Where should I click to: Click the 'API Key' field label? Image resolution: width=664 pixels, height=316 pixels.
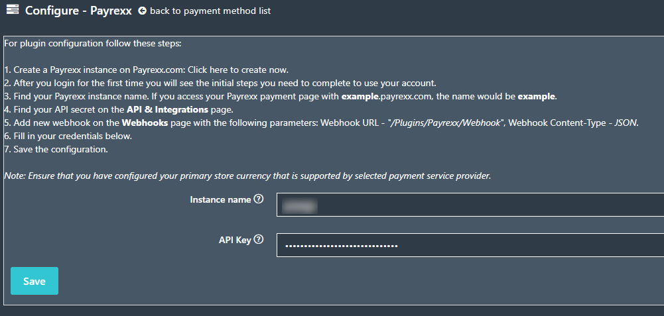[x=235, y=240]
